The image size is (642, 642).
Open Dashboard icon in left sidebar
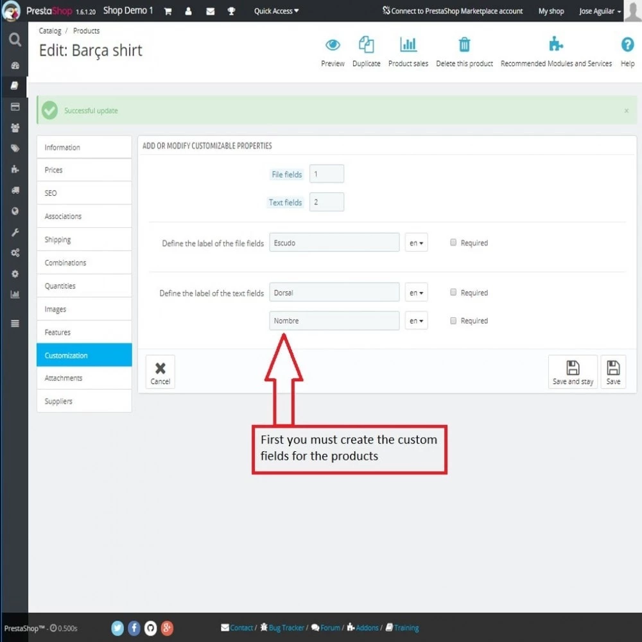15,65
